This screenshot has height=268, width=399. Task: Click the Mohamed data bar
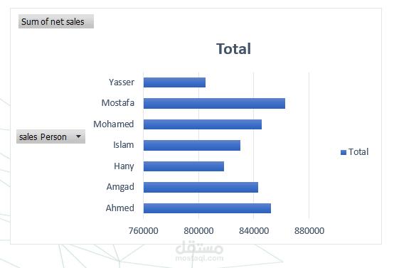coord(203,124)
